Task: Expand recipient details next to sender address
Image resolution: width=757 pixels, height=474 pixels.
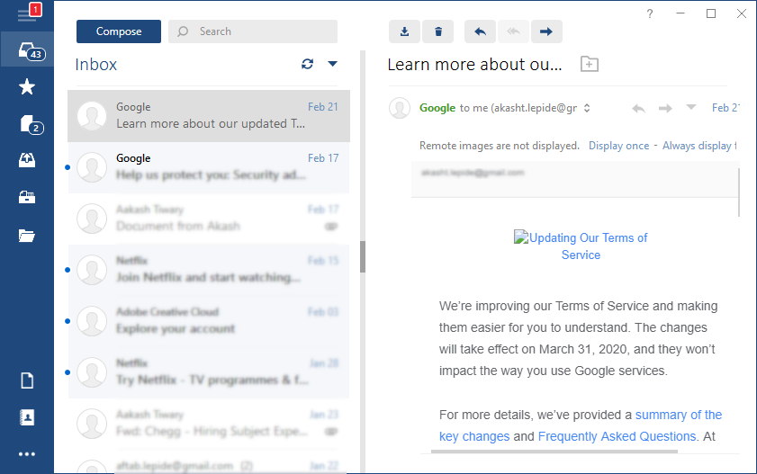Action: tap(587, 108)
